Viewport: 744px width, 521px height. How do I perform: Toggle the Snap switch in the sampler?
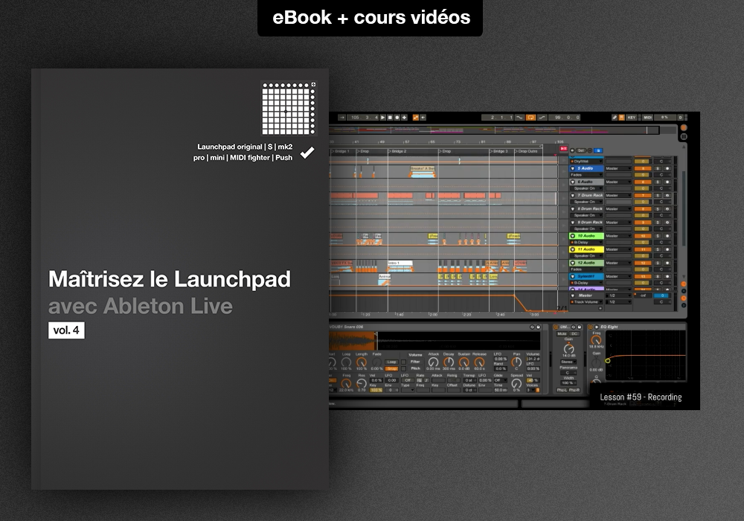[x=391, y=369]
